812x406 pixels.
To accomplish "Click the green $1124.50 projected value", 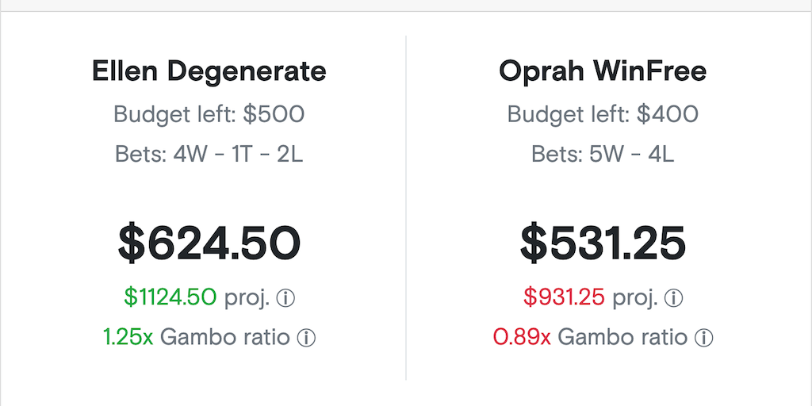I will pos(170,297).
